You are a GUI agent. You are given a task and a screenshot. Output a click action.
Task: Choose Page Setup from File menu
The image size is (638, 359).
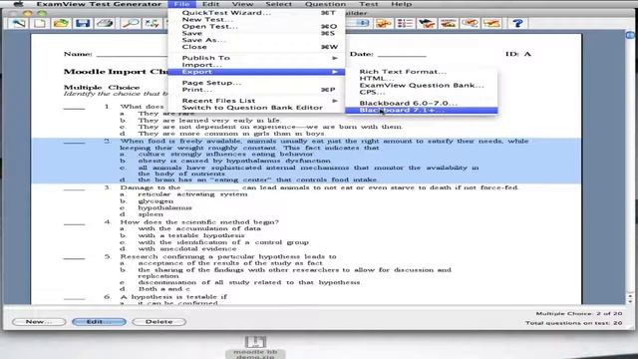(x=256, y=83)
